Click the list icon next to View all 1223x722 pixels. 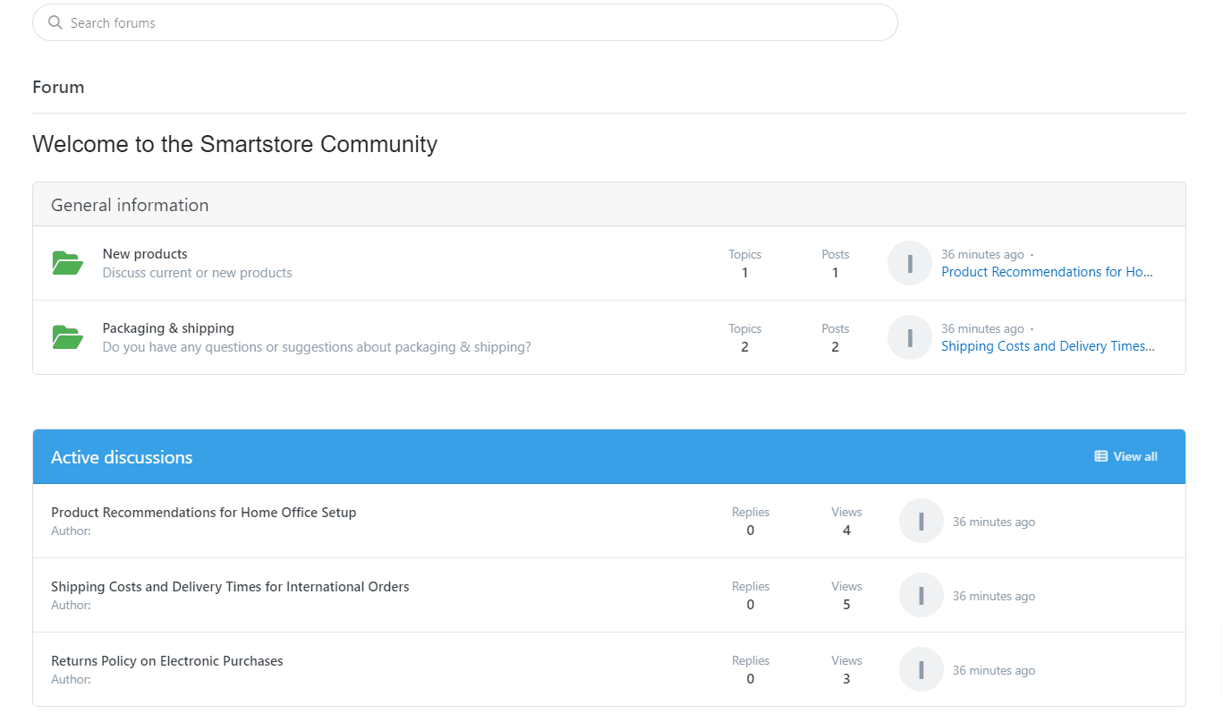tap(1100, 456)
